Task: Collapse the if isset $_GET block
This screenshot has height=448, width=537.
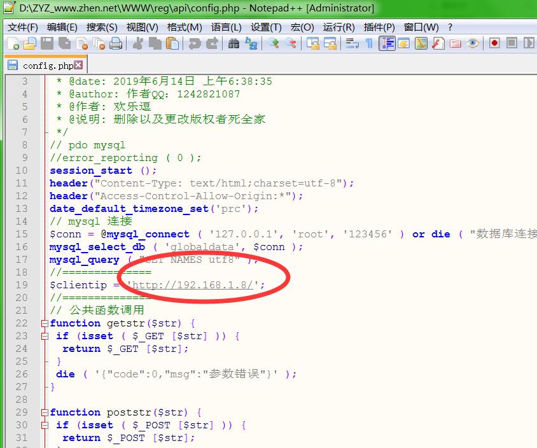Action: [45, 336]
